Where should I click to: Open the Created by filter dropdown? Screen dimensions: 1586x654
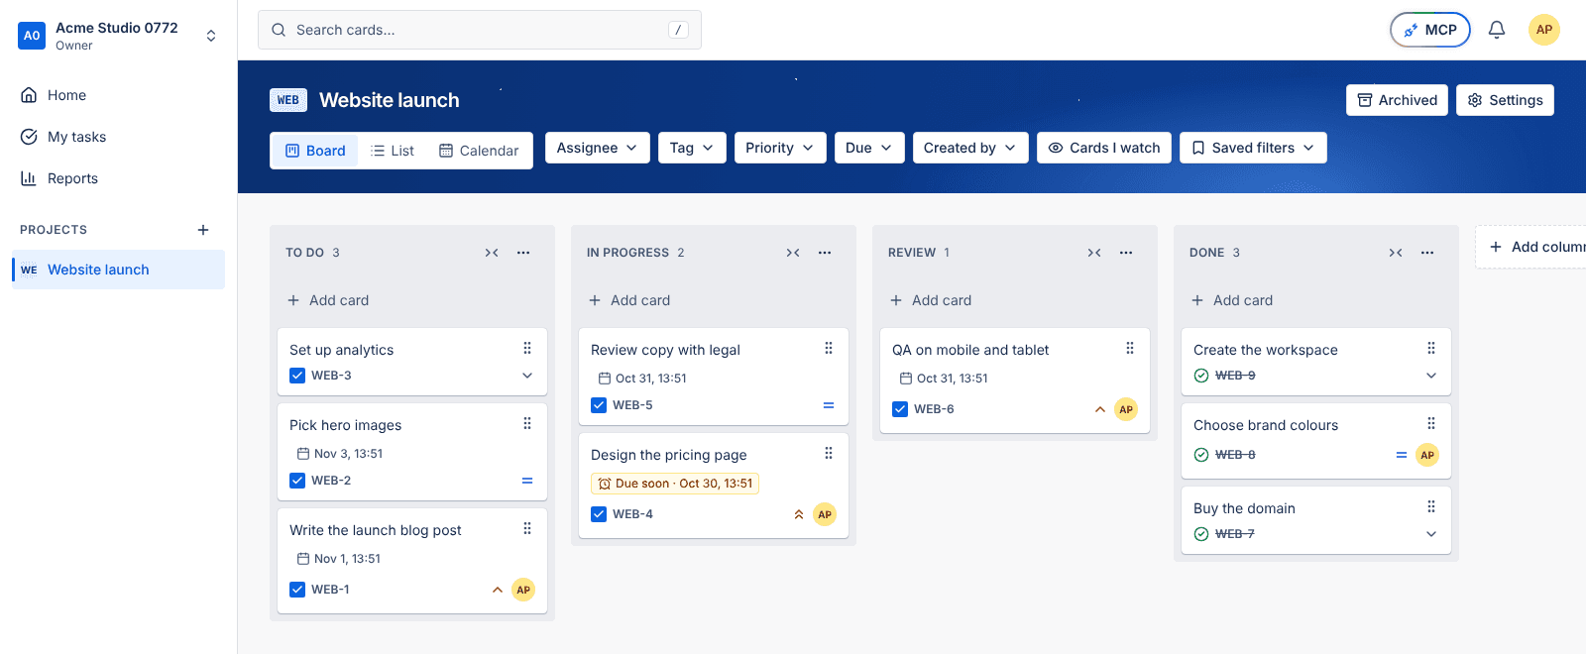[970, 148]
